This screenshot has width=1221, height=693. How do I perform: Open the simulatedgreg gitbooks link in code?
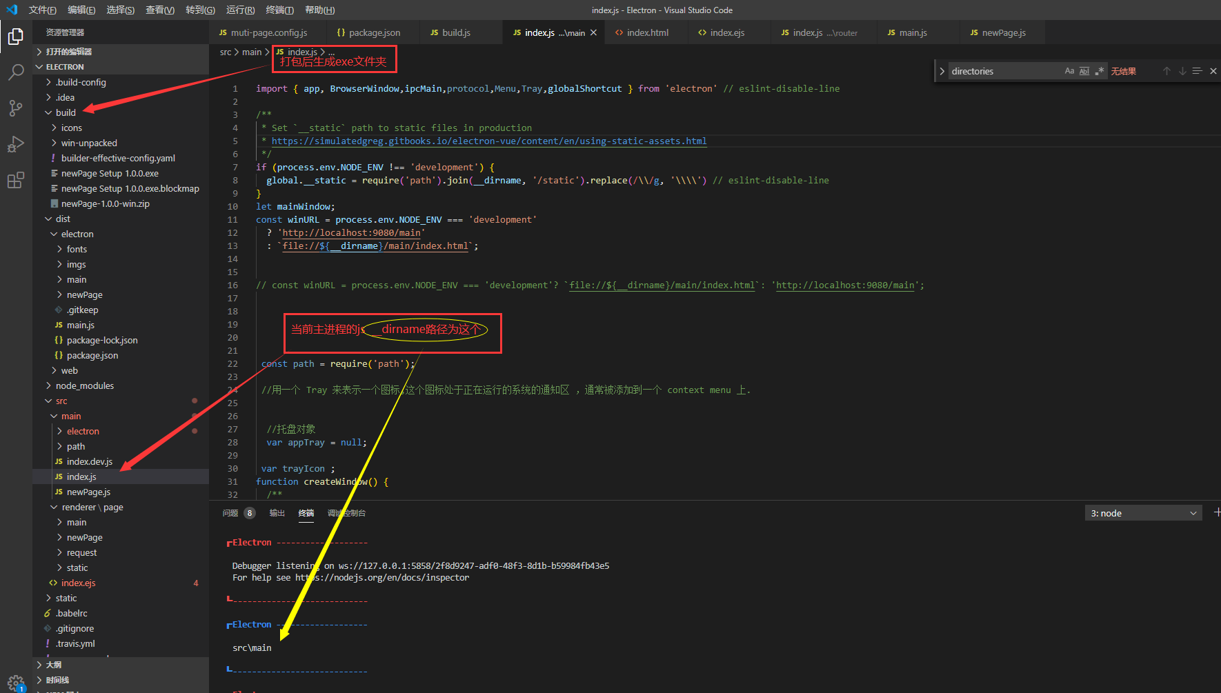pos(489,141)
